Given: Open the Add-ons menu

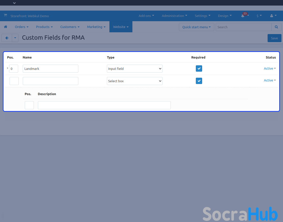Looking at the screenshot, I should [146, 16].
